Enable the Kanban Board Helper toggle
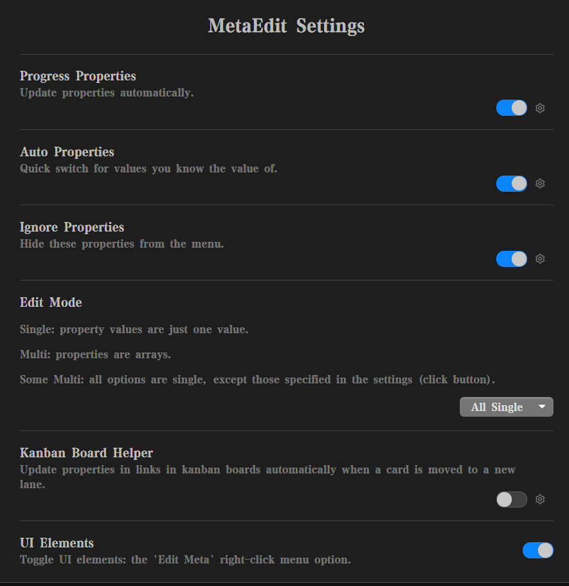 click(511, 499)
